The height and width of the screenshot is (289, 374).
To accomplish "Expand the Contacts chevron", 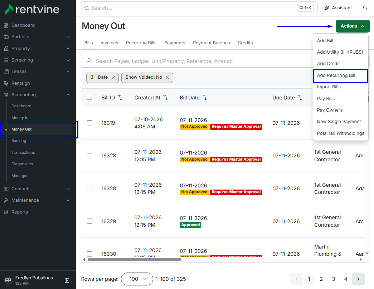I will tap(68, 189).
